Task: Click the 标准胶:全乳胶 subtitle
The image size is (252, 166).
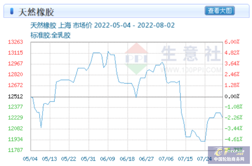Action: pyautogui.click(x=50, y=35)
